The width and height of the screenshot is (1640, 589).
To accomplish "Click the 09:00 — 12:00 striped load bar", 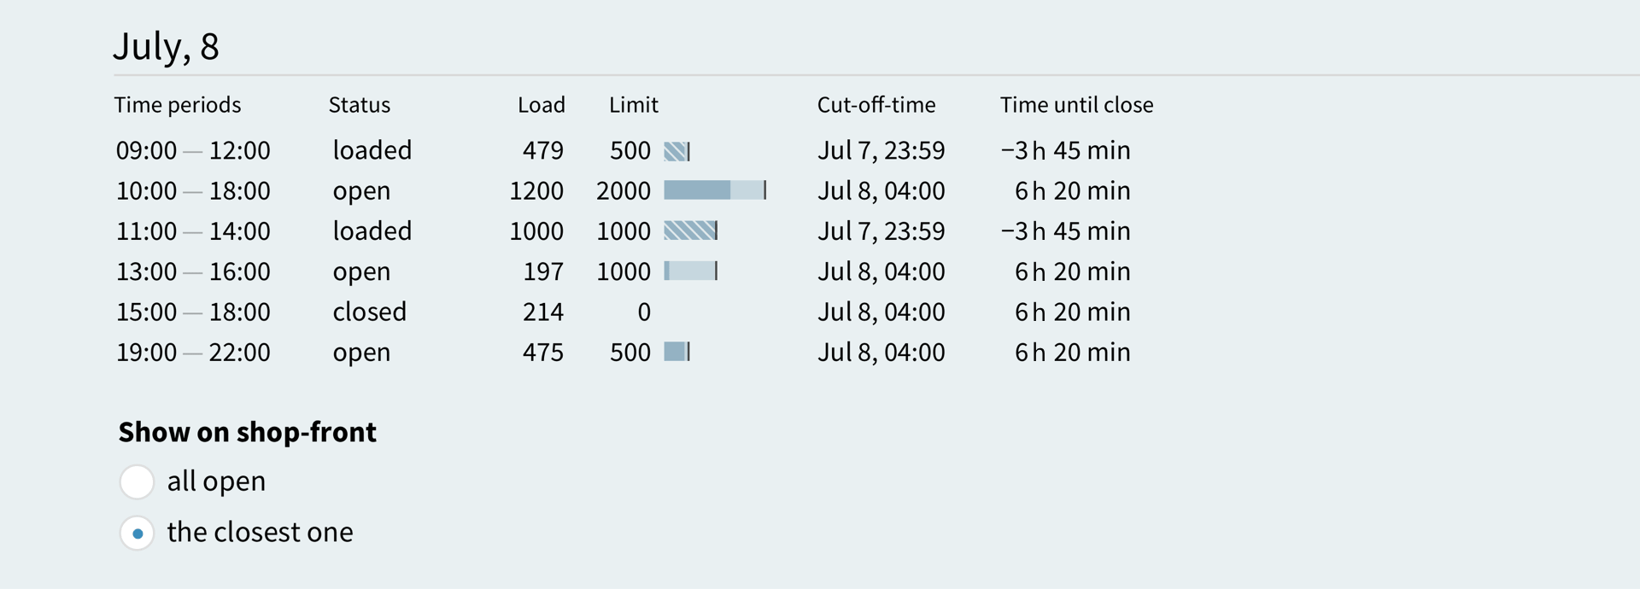I will [676, 151].
